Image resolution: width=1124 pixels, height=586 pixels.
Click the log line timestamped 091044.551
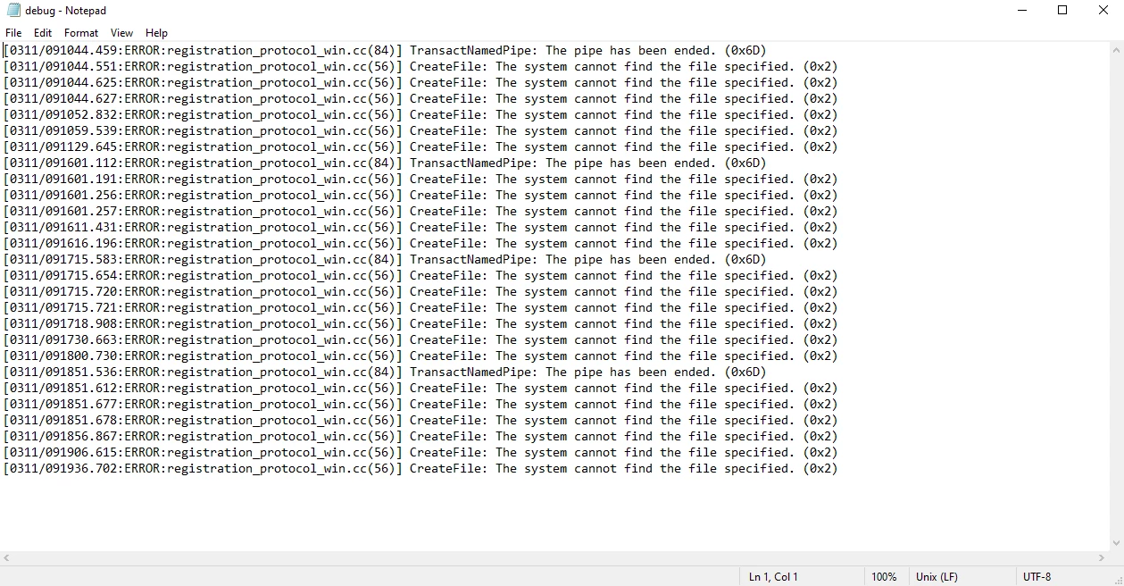coord(420,67)
